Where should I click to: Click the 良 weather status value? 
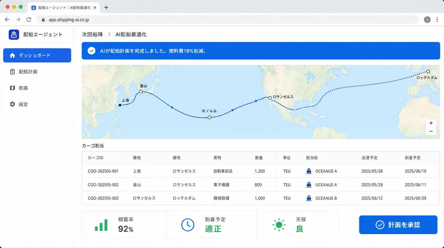299,229
